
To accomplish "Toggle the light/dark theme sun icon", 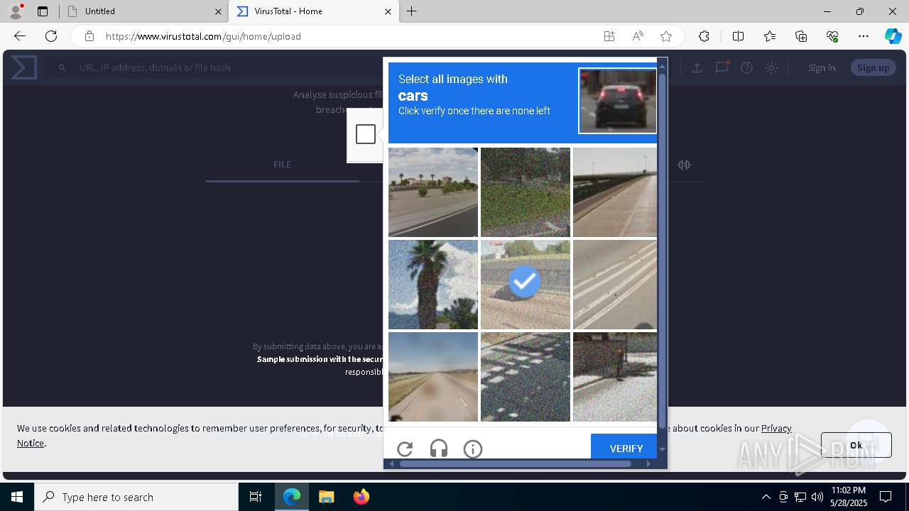I will coord(772,68).
